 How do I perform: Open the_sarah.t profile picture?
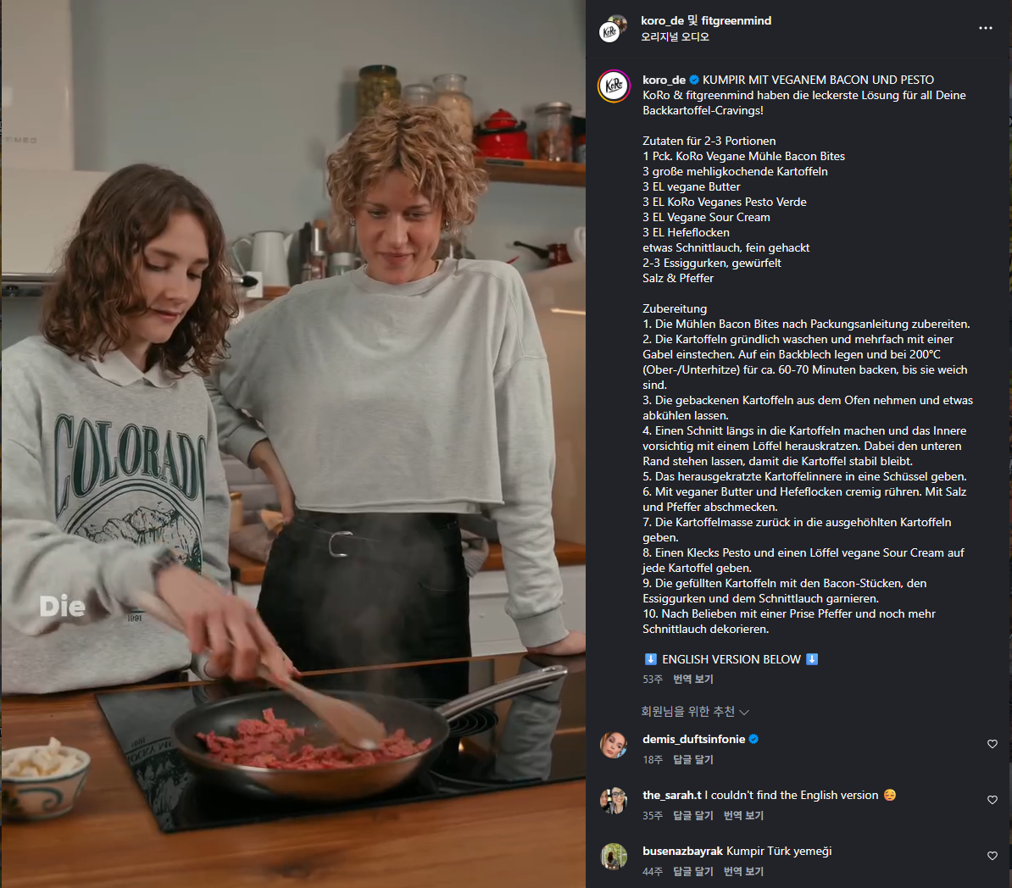point(613,801)
